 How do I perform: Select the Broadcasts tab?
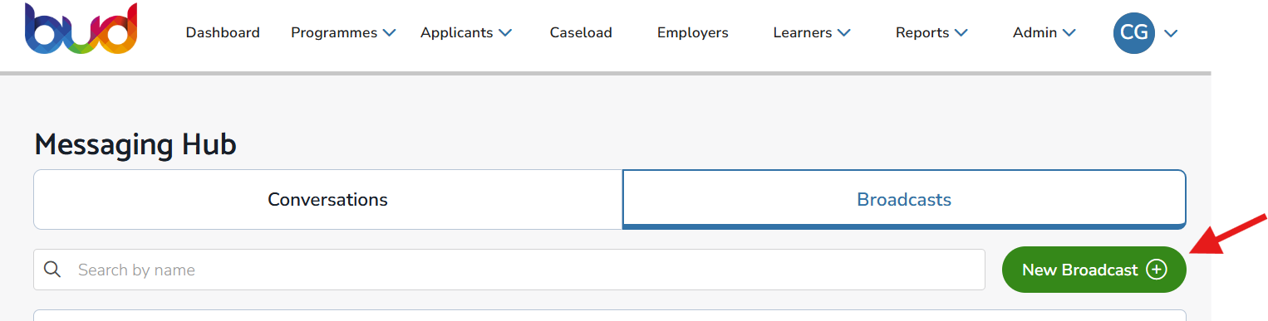pyautogui.click(x=904, y=200)
